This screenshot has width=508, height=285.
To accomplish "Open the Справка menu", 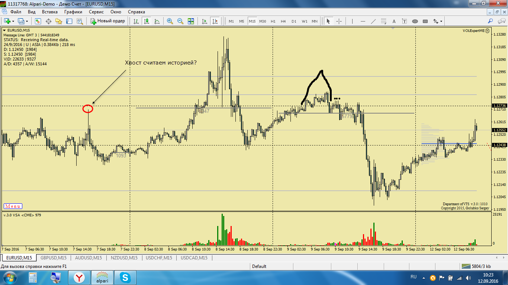I will [136, 12].
